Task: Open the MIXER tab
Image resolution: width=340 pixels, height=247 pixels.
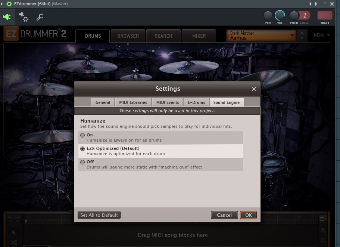Action: tap(199, 36)
